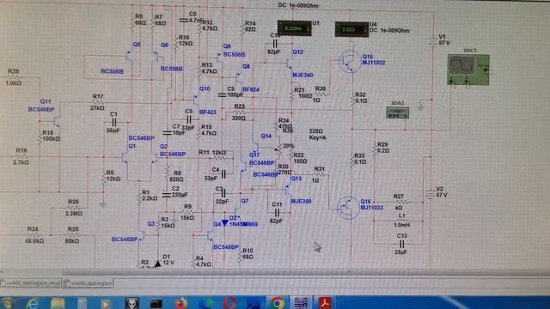The height and width of the screenshot is (309, 550).
Task: Select the L1 1.0mH inductor label
Action: (x=401, y=220)
